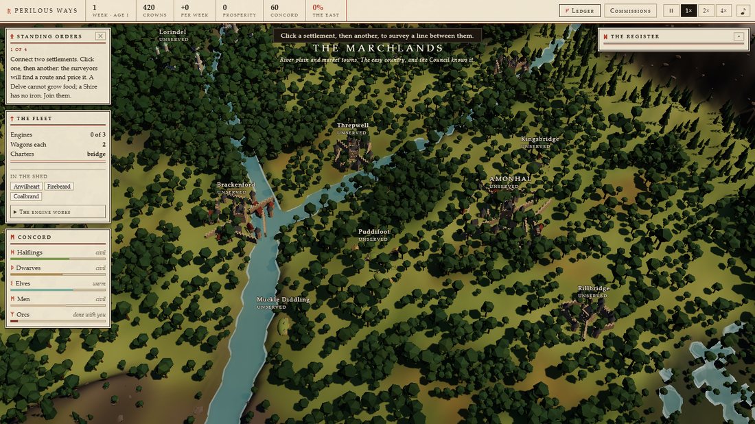Collapse The Register panel dropdown arrow
Image resolution: width=755 pixels, height=424 pixels.
click(739, 36)
